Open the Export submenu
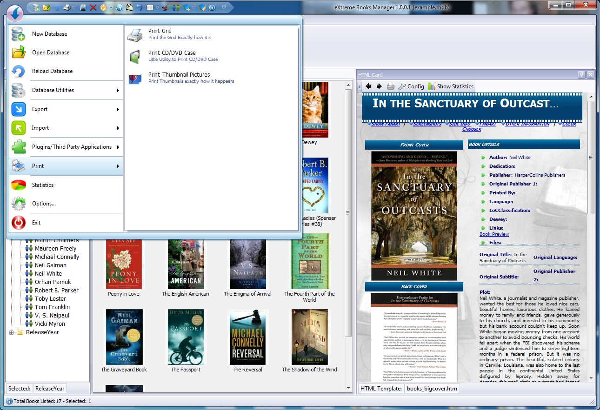This screenshot has height=410, width=600. 65,109
